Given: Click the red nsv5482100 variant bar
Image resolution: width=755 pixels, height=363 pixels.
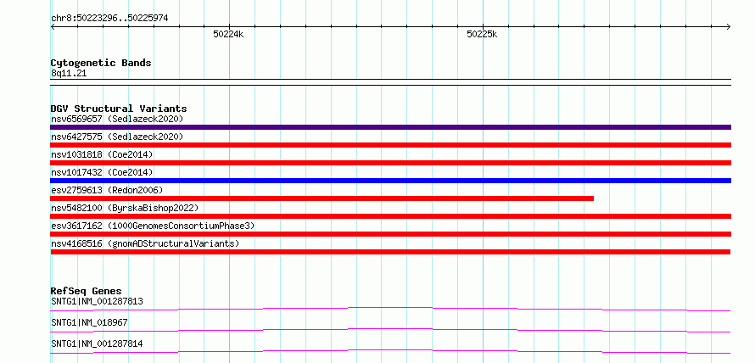Looking at the screenshot, I should click(x=390, y=216).
